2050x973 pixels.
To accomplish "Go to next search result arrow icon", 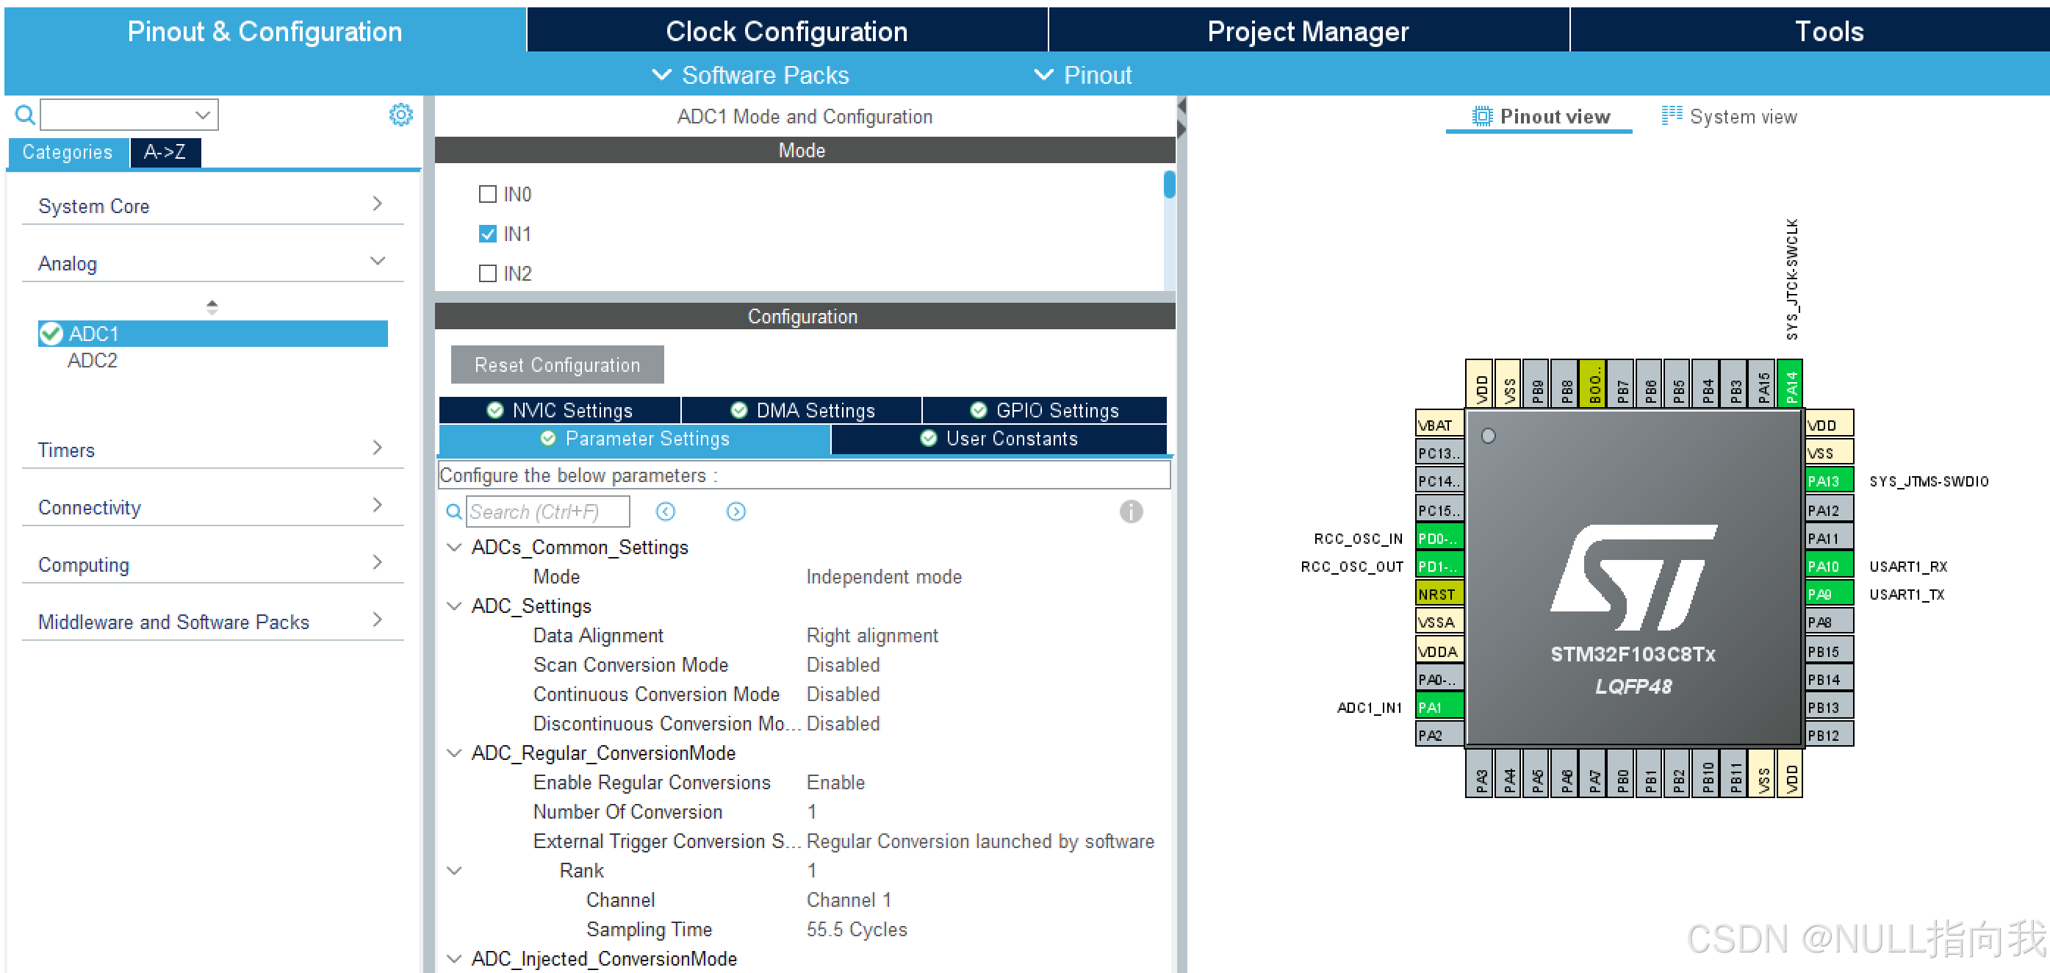I will click(x=736, y=511).
